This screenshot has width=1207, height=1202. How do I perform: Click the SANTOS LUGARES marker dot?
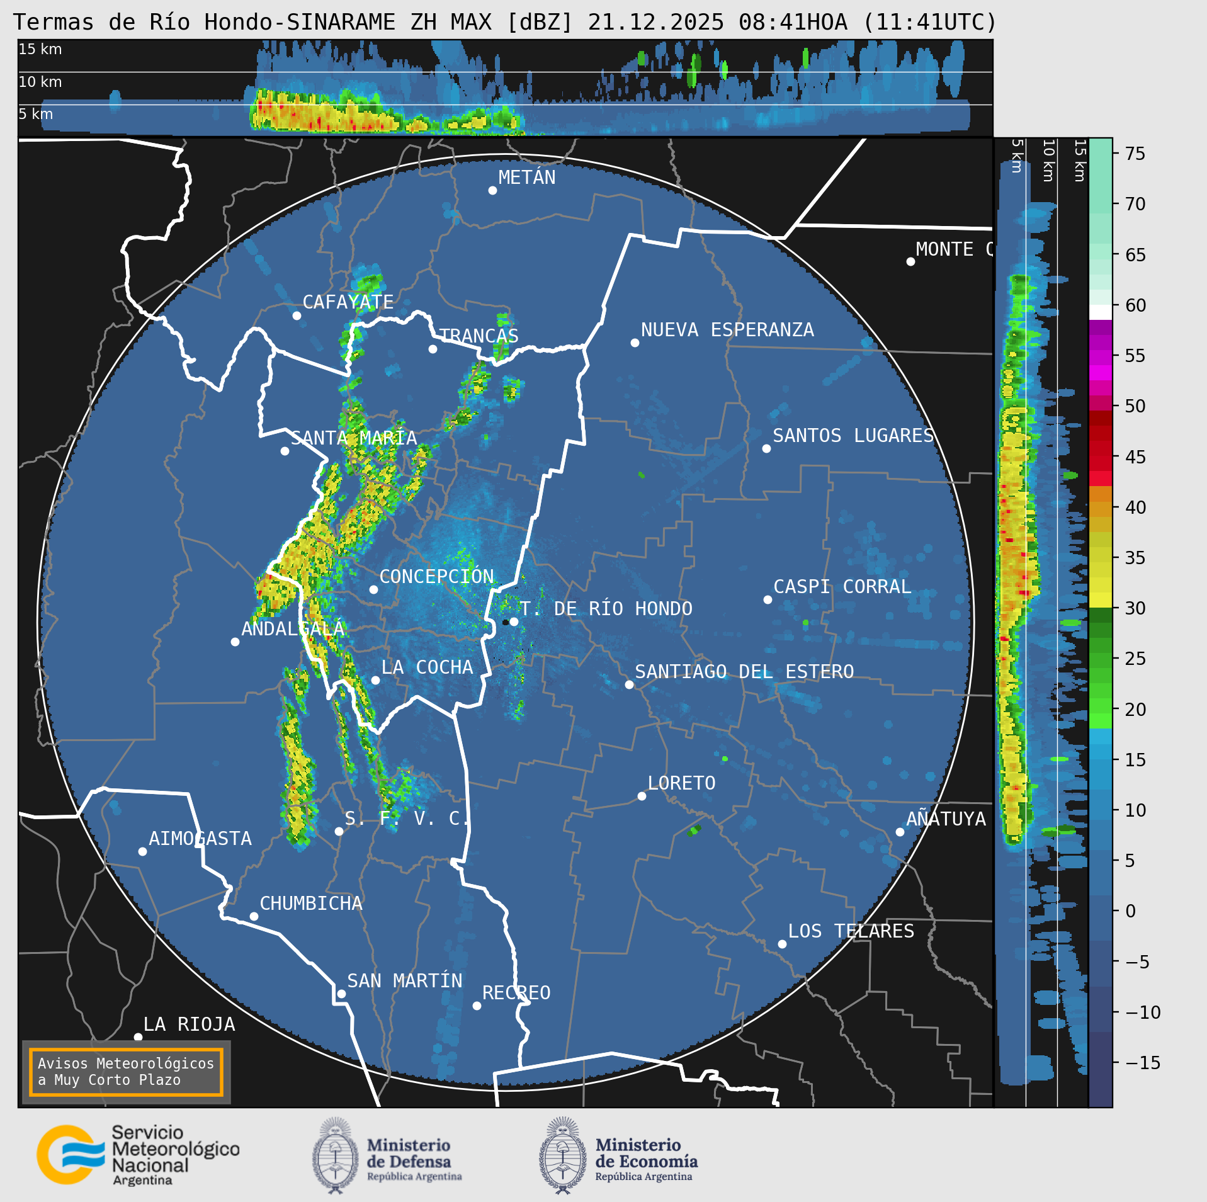click(x=766, y=448)
